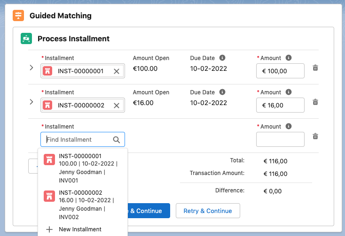Delete the INST-00000001 installment row

tap(315, 68)
